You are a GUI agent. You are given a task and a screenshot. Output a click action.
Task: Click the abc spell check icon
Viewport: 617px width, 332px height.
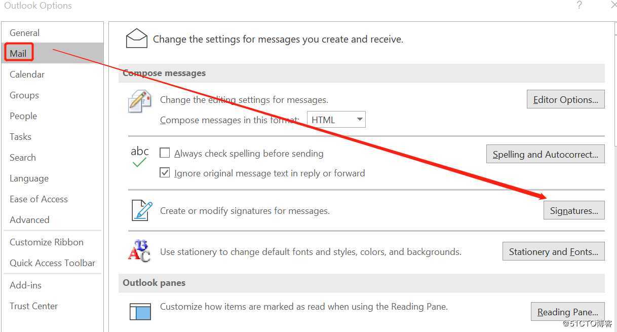(x=139, y=157)
